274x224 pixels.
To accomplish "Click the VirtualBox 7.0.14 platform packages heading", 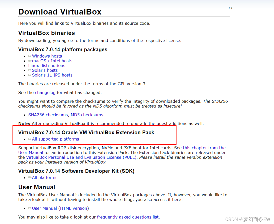I will click(x=63, y=49).
